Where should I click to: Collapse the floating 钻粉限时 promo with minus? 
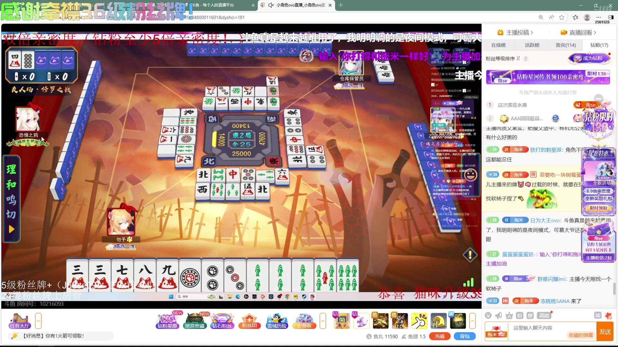[599, 98]
